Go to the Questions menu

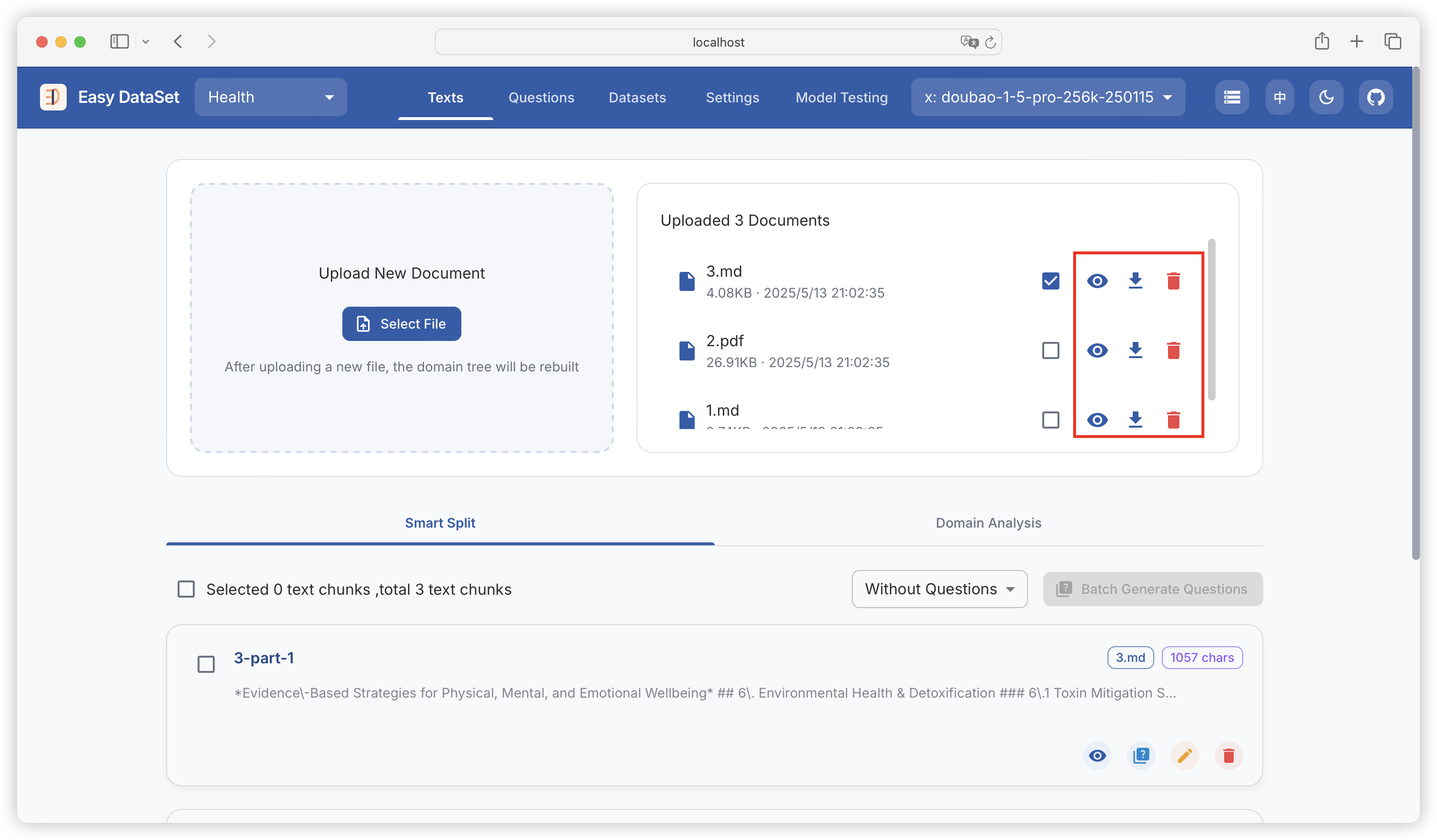click(x=540, y=98)
